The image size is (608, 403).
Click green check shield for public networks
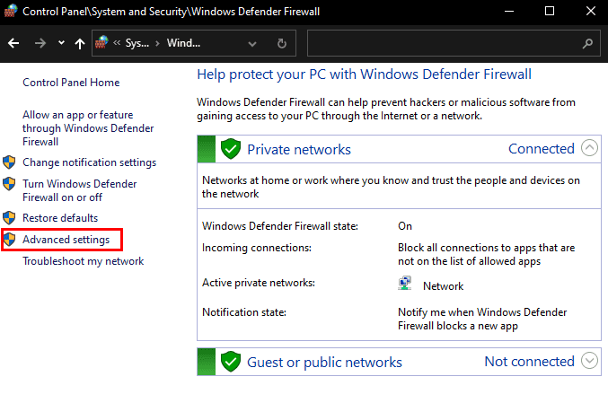pyautogui.click(x=231, y=362)
